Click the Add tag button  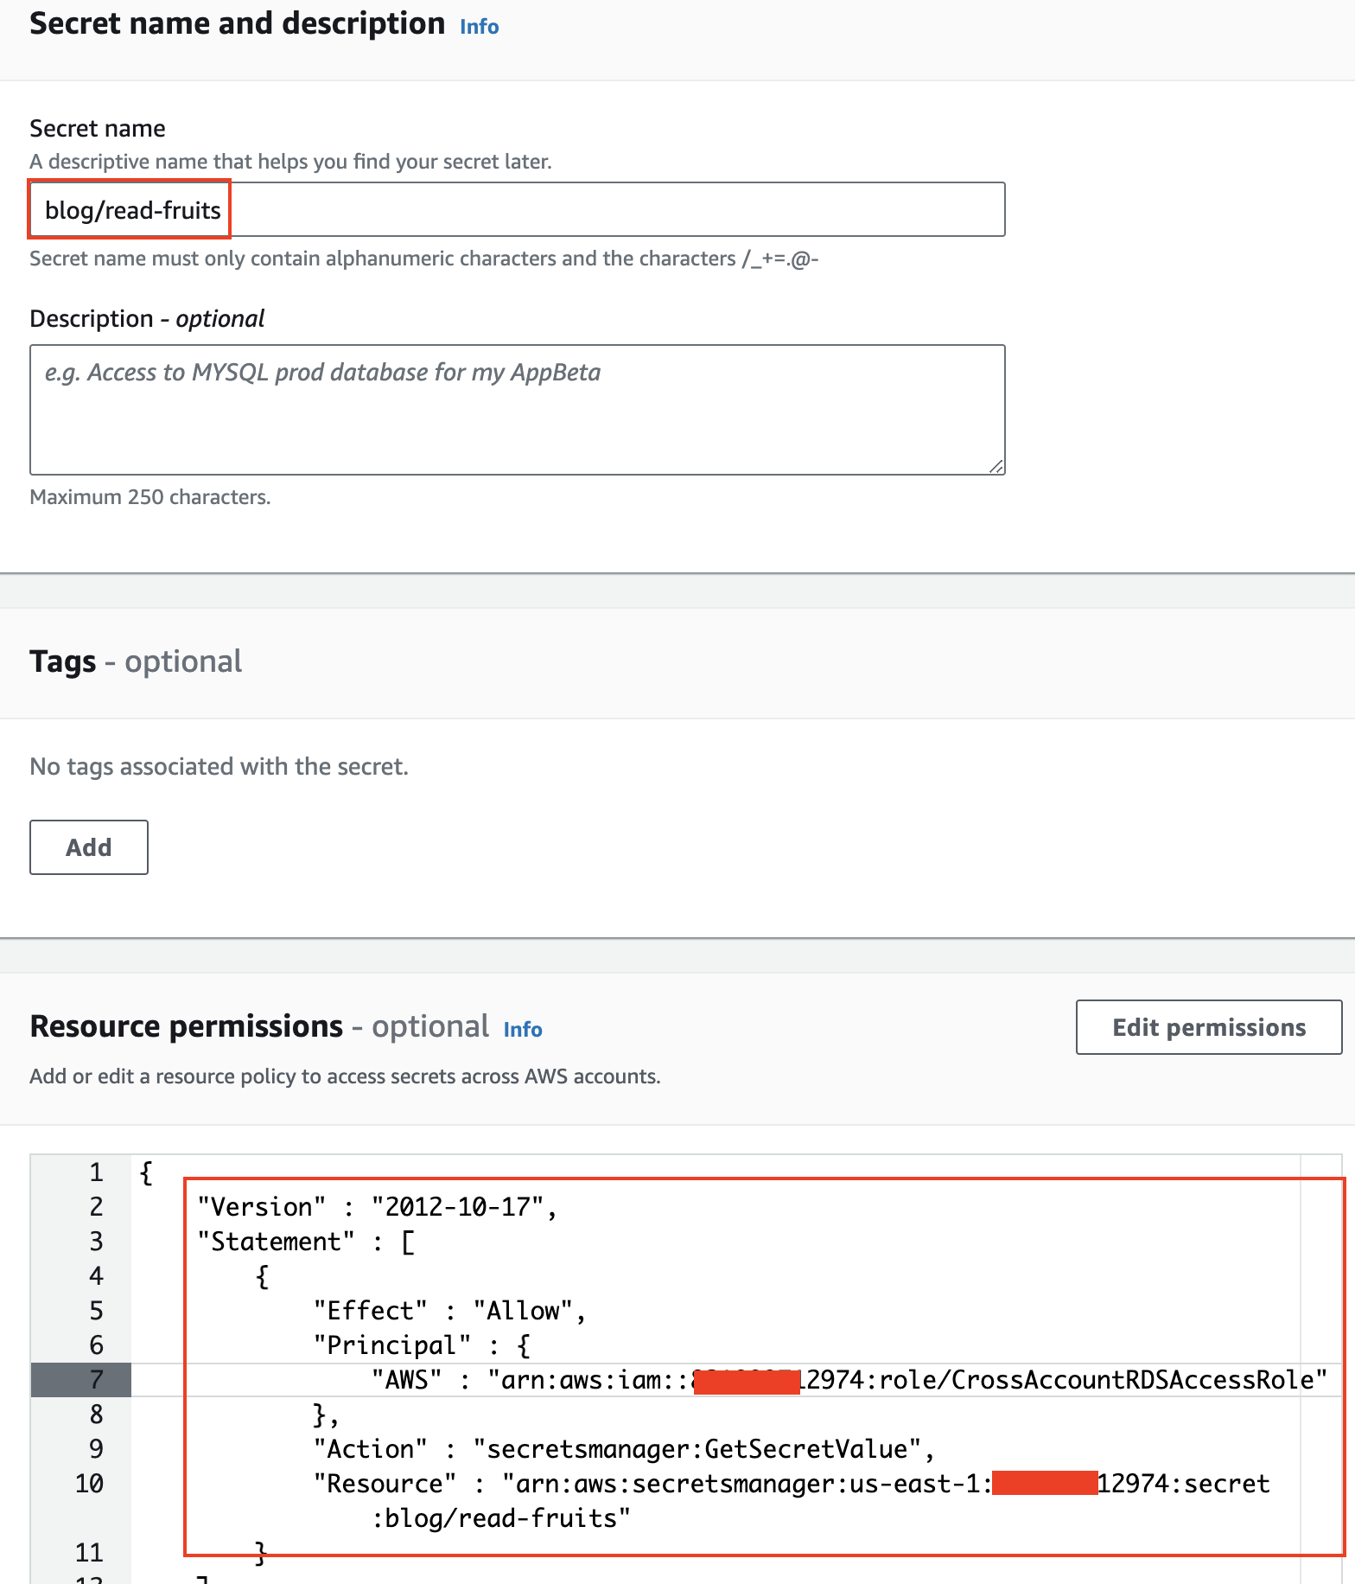click(89, 847)
